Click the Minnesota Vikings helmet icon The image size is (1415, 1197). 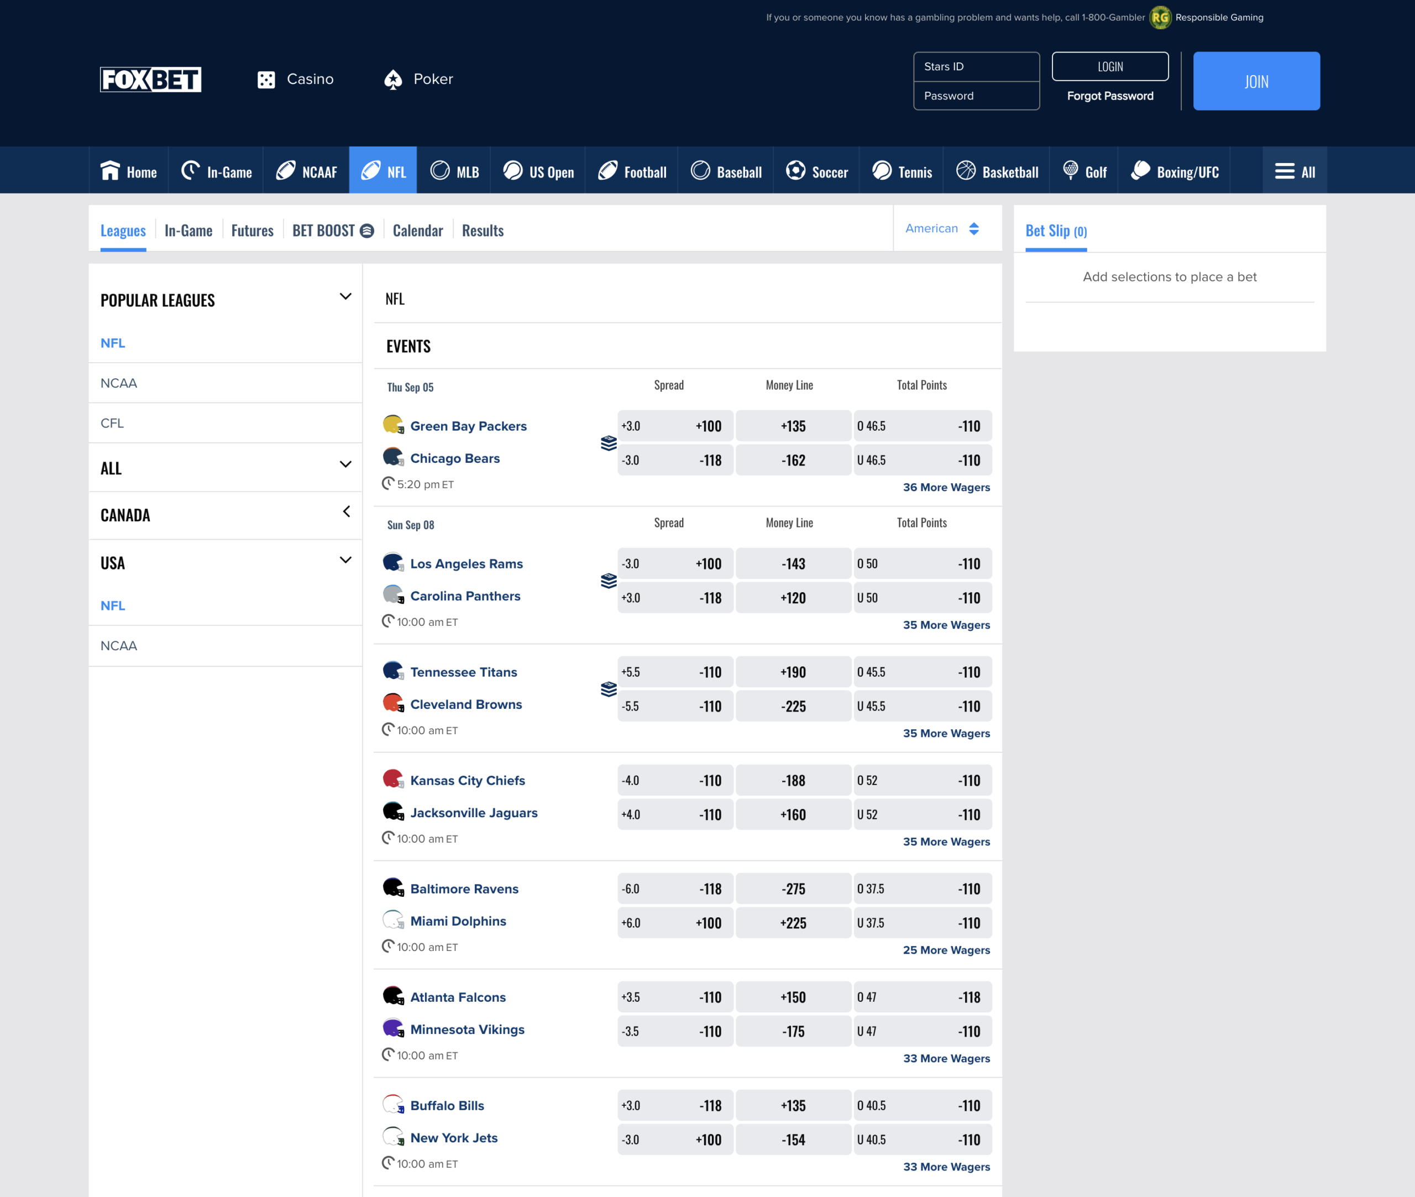point(394,1028)
